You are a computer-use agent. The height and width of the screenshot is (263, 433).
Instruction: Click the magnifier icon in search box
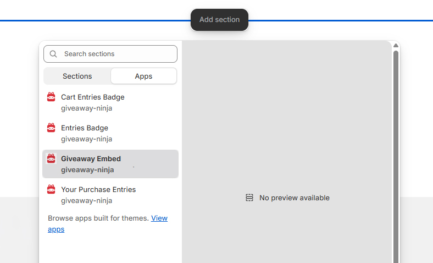(53, 54)
